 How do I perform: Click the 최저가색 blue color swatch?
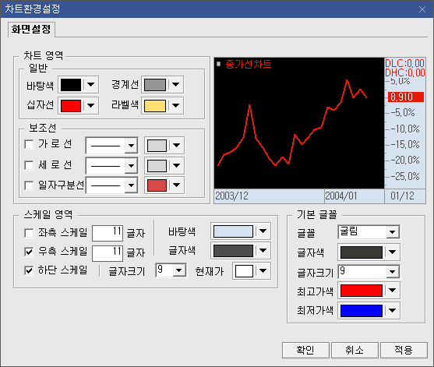[362, 311]
